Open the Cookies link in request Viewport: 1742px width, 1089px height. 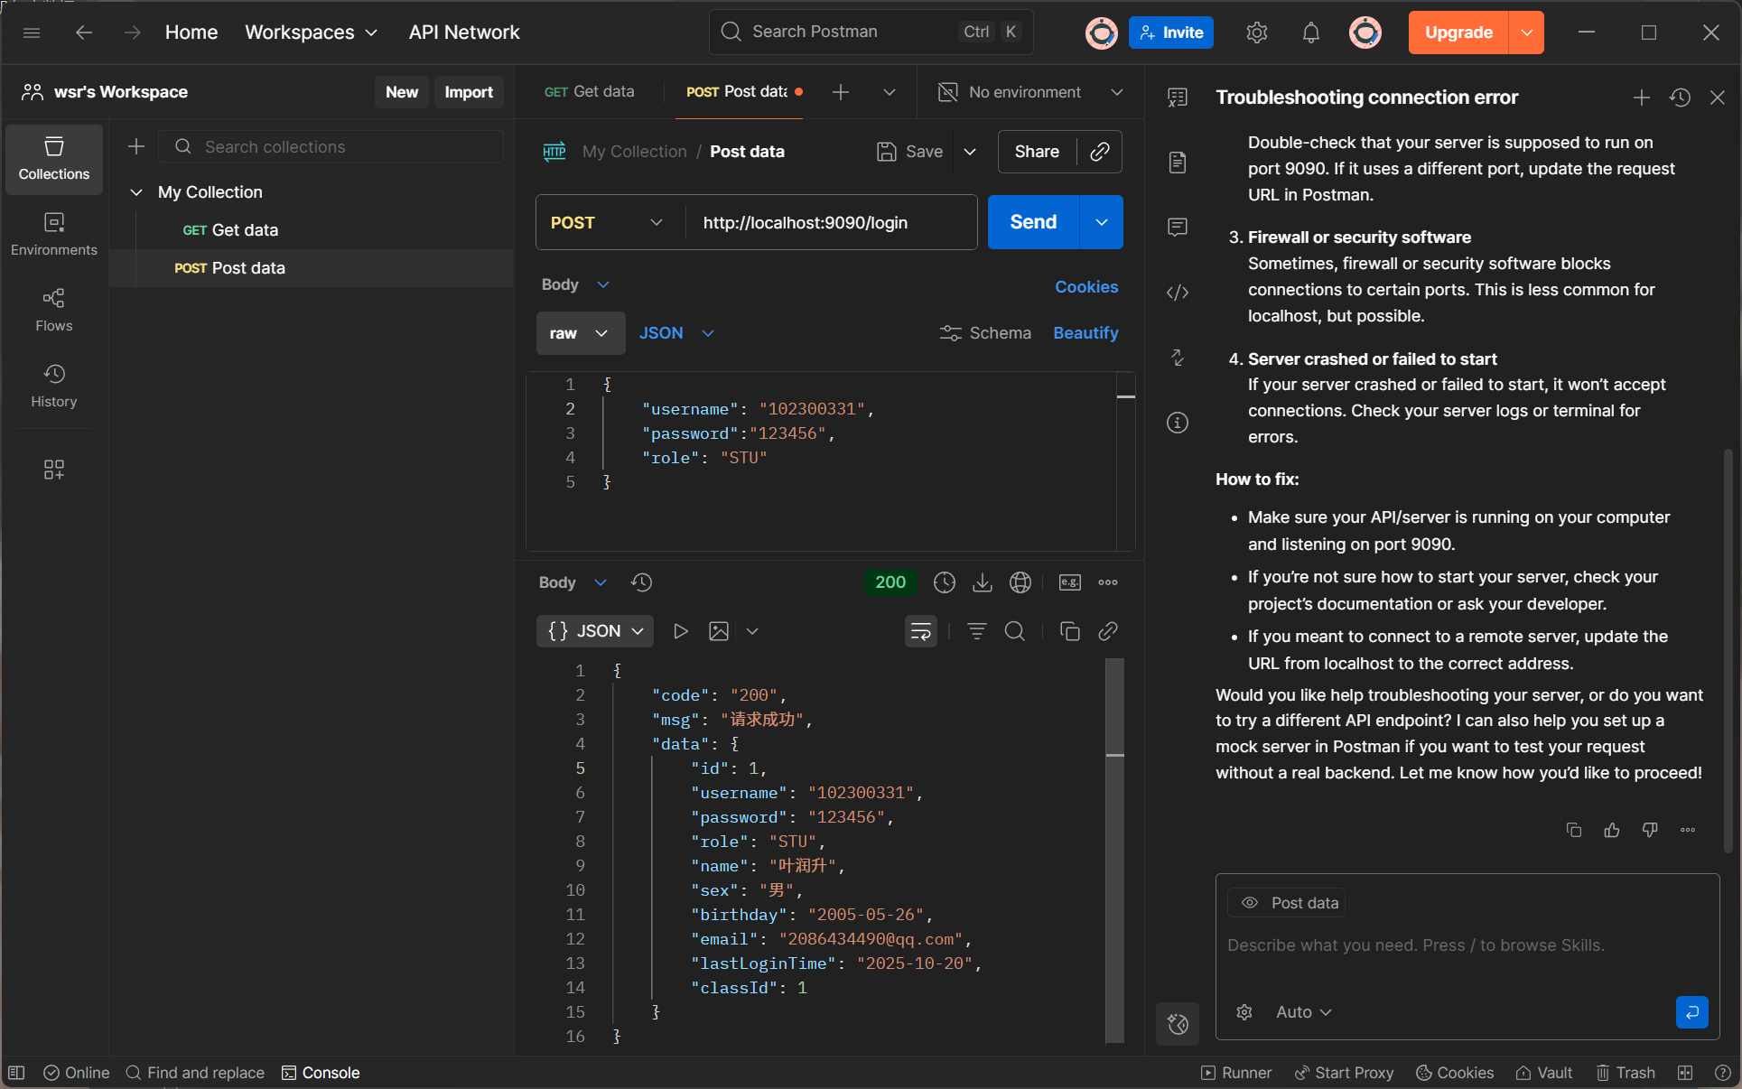(x=1086, y=287)
